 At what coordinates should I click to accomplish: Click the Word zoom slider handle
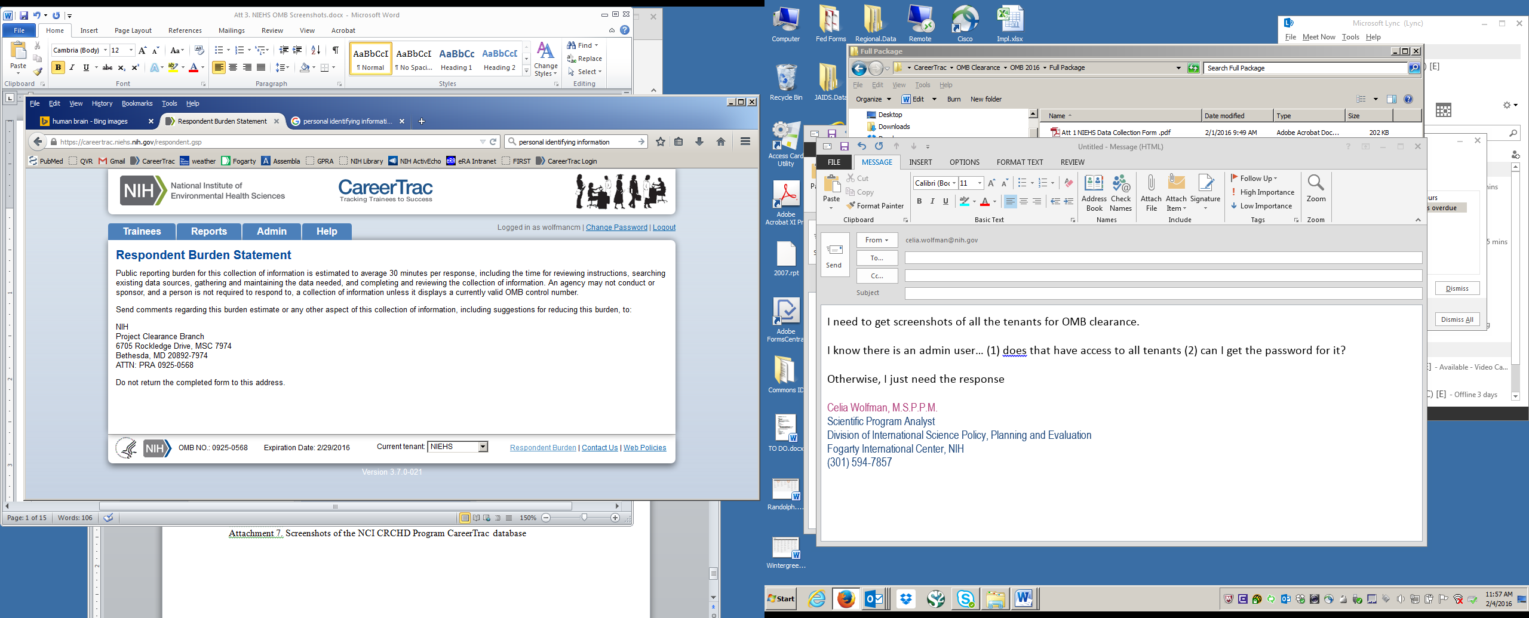(584, 518)
